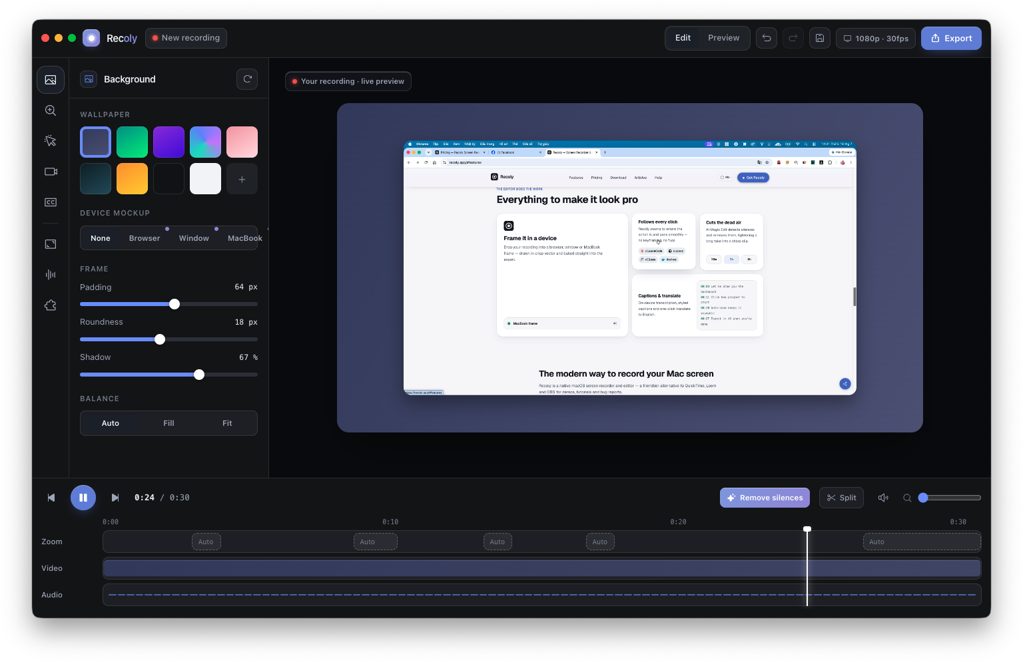Select None device mockup
The width and height of the screenshot is (1023, 662).
click(101, 238)
